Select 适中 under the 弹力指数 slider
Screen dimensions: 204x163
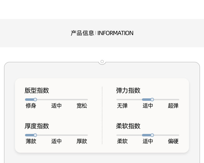(x=148, y=106)
